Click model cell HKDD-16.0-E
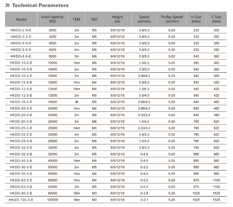This screenshot has width=233, height=207. click(x=21, y=102)
